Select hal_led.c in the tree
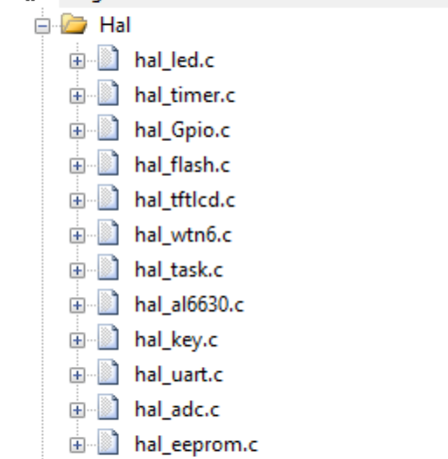This screenshot has width=448, height=459. click(x=175, y=61)
